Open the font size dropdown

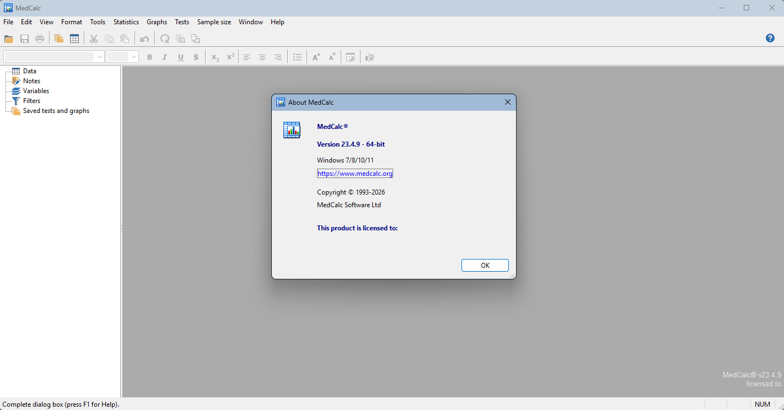133,56
